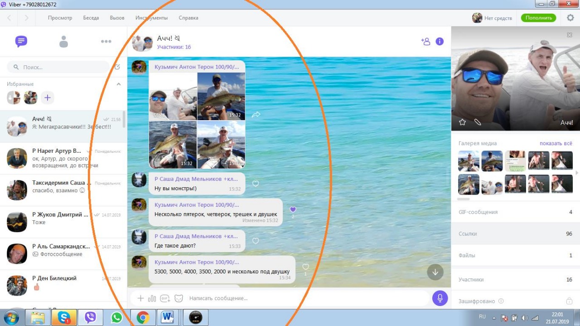The height and width of the screenshot is (326, 580).
Task: Create a poll from message bar
Action: click(x=152, y=298)
